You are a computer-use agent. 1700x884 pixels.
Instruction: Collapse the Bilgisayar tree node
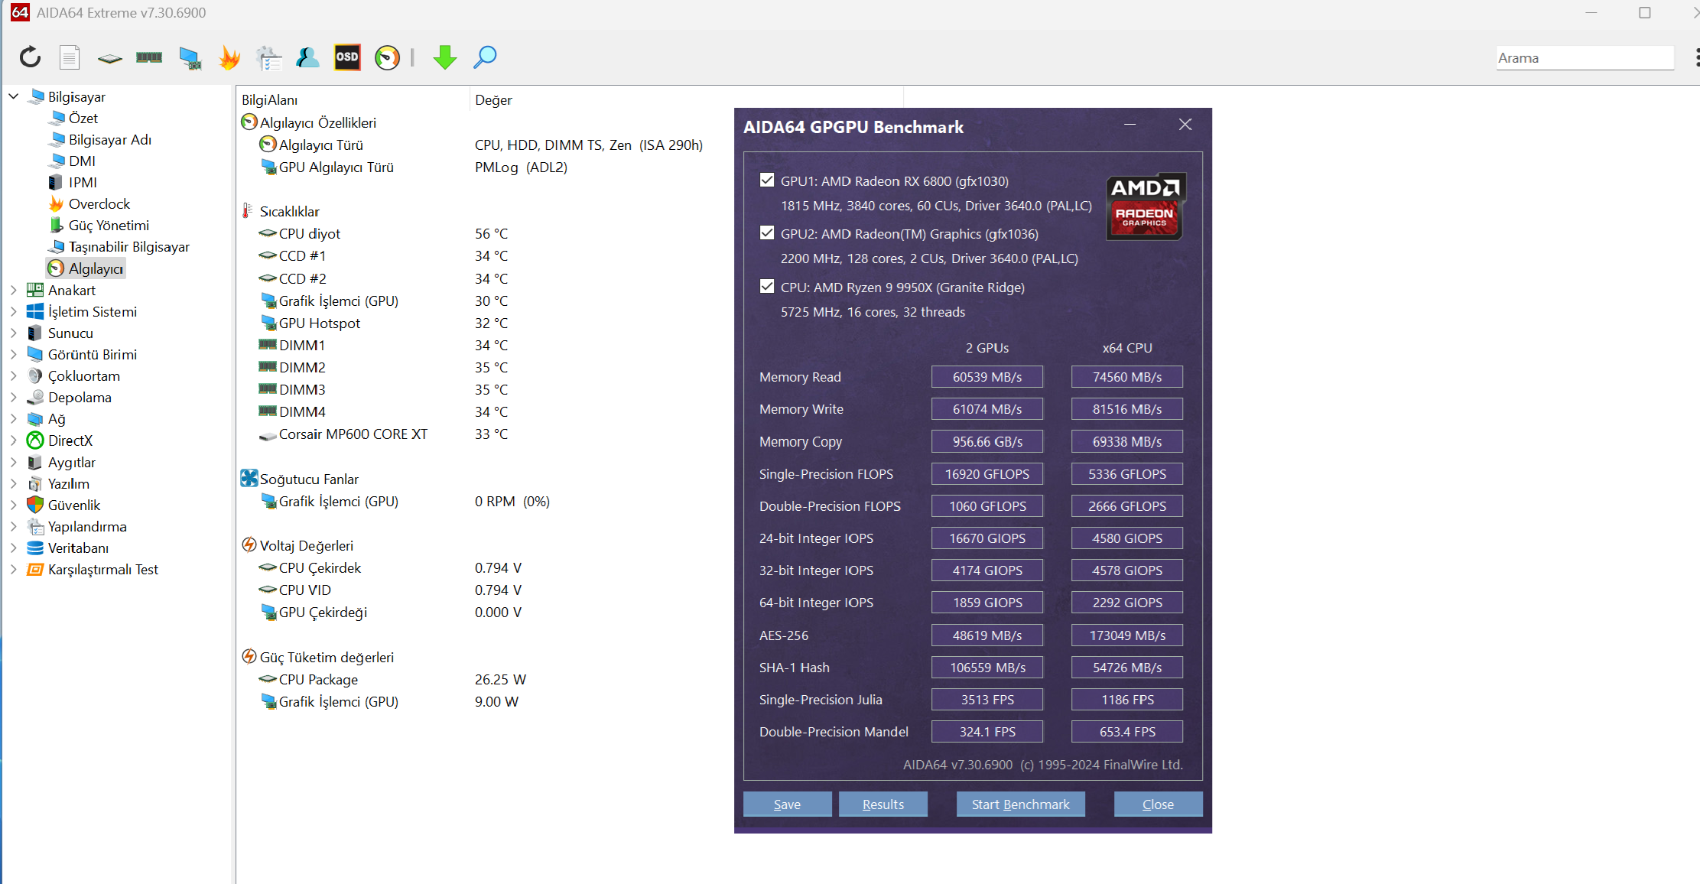(13, 96)
